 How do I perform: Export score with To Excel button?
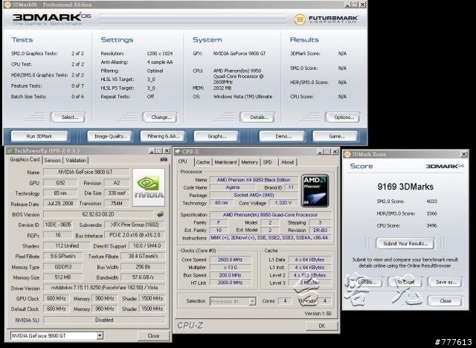pos(405,282)
